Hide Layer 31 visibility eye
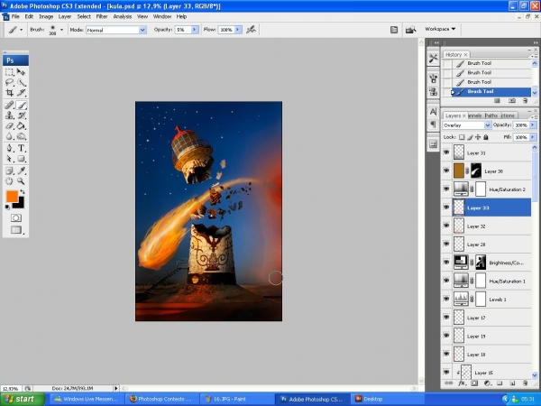 click(446, 152)
